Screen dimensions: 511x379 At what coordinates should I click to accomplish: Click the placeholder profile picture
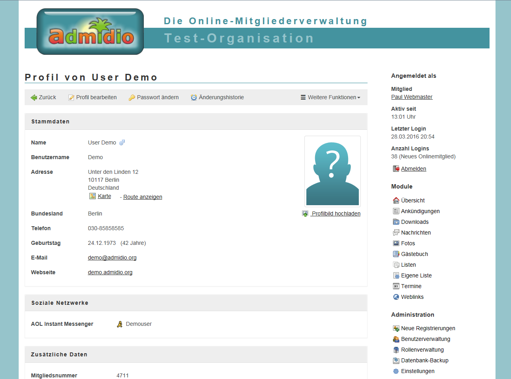click(333, 171)
